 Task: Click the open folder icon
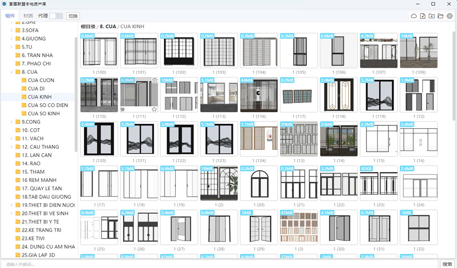(440, 16)
